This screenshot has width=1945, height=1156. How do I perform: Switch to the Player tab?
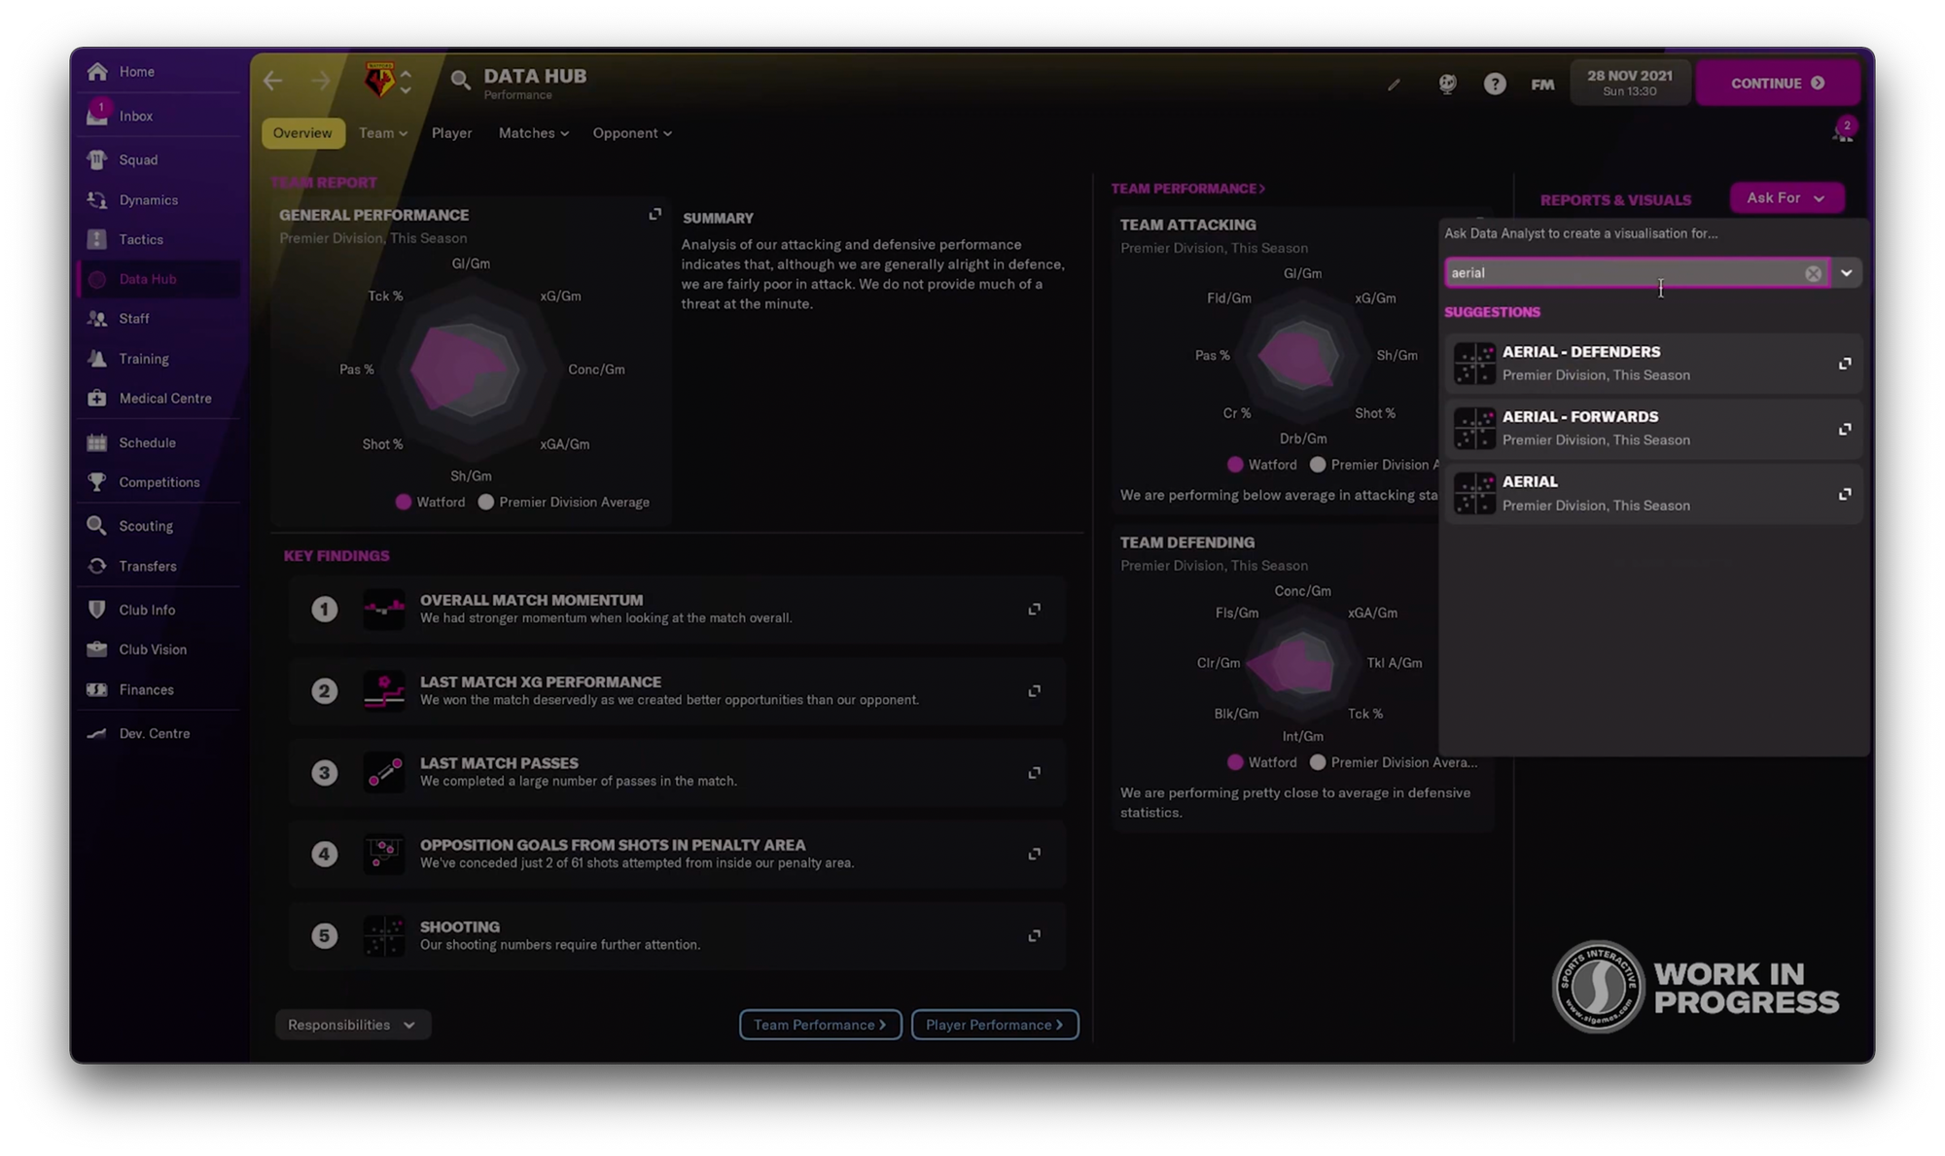click(x=451, y=133)
